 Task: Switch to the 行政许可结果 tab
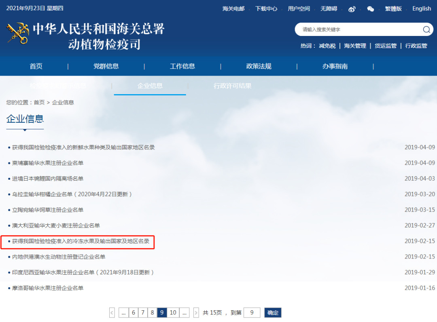tap(232, 86)
